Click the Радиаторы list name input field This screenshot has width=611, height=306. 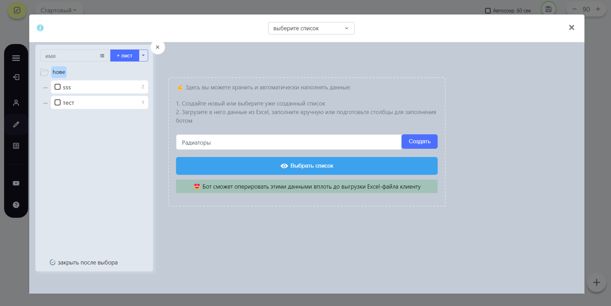tap(289, 142)
